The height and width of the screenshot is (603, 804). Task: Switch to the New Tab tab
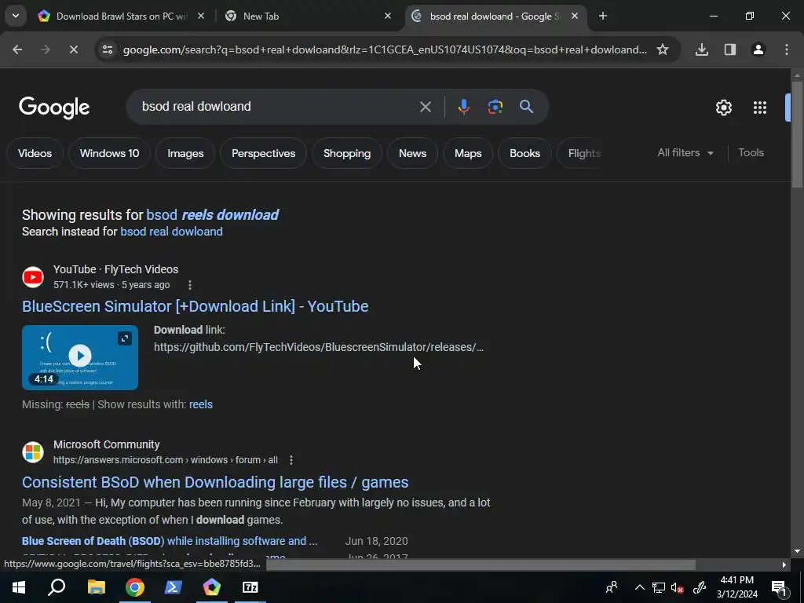click(x=308, y=16)
